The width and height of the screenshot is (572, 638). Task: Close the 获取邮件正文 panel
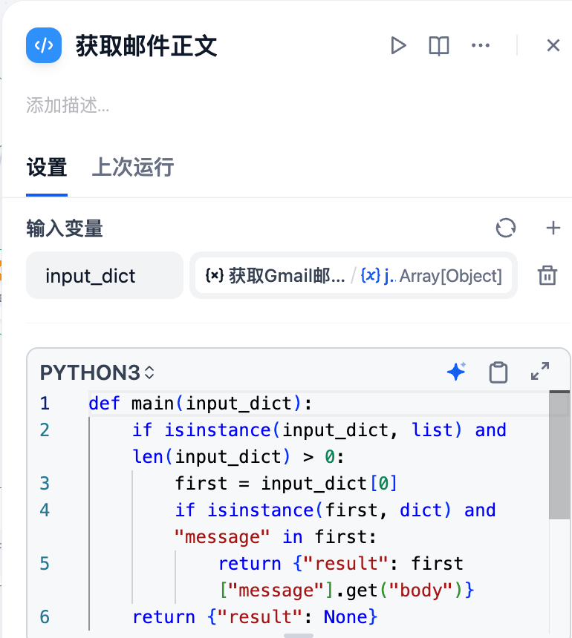pos(553,45)
